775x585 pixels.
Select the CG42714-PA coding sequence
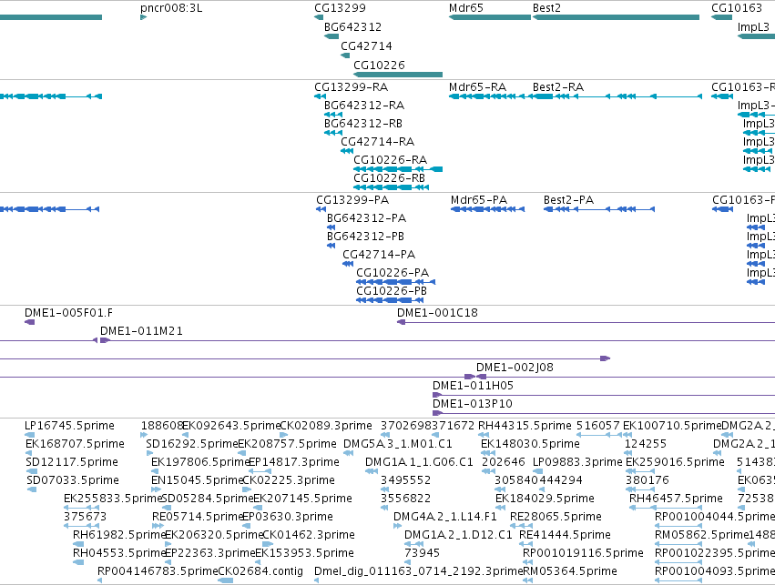(x=348, y=264)
